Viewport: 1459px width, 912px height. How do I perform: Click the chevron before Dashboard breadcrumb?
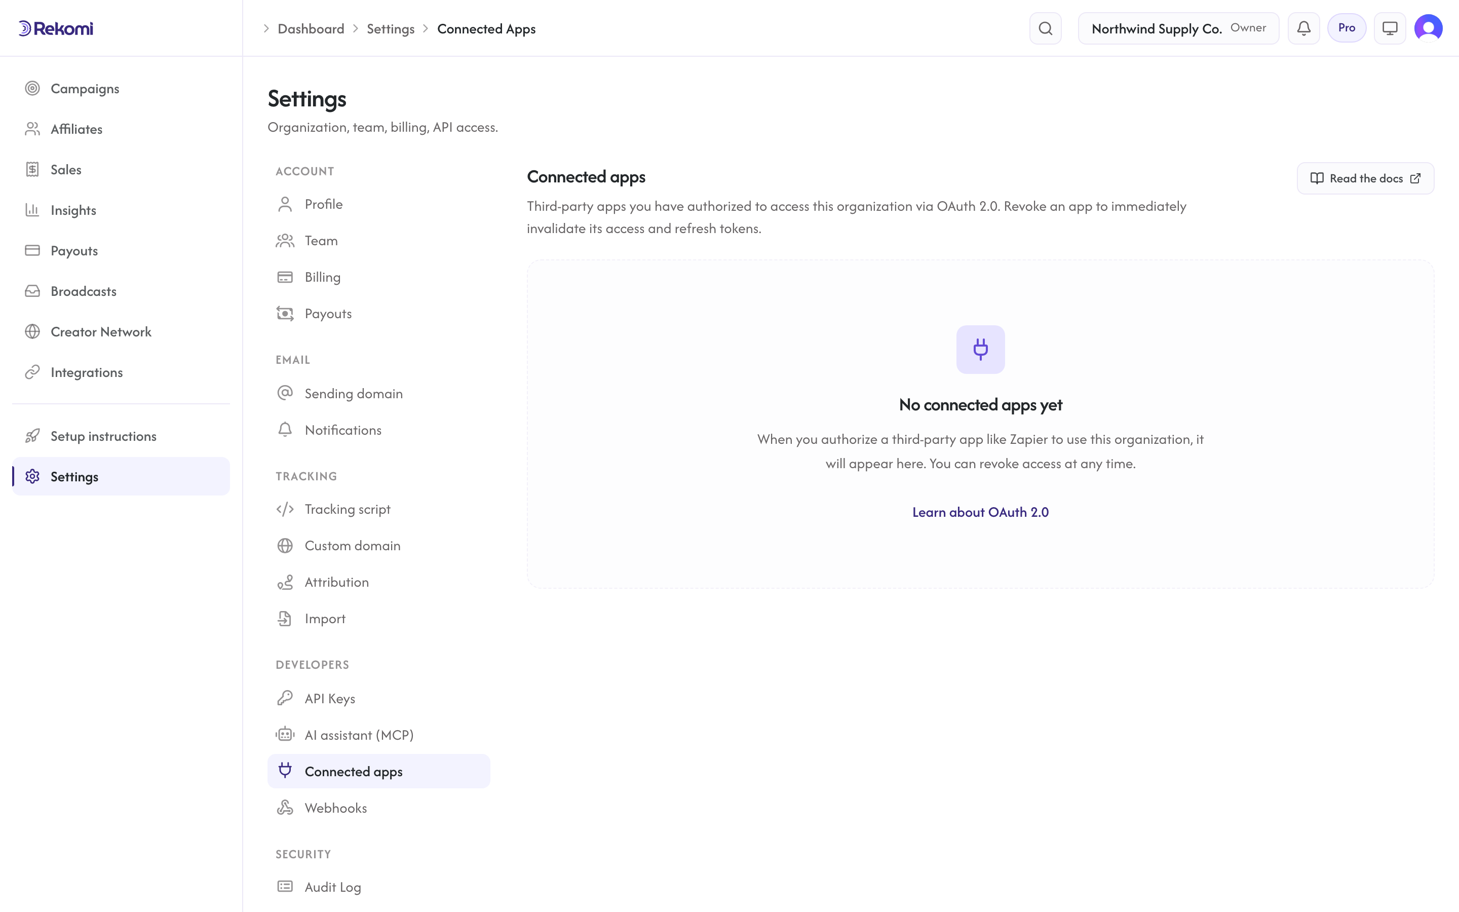[x=266, y=29]
